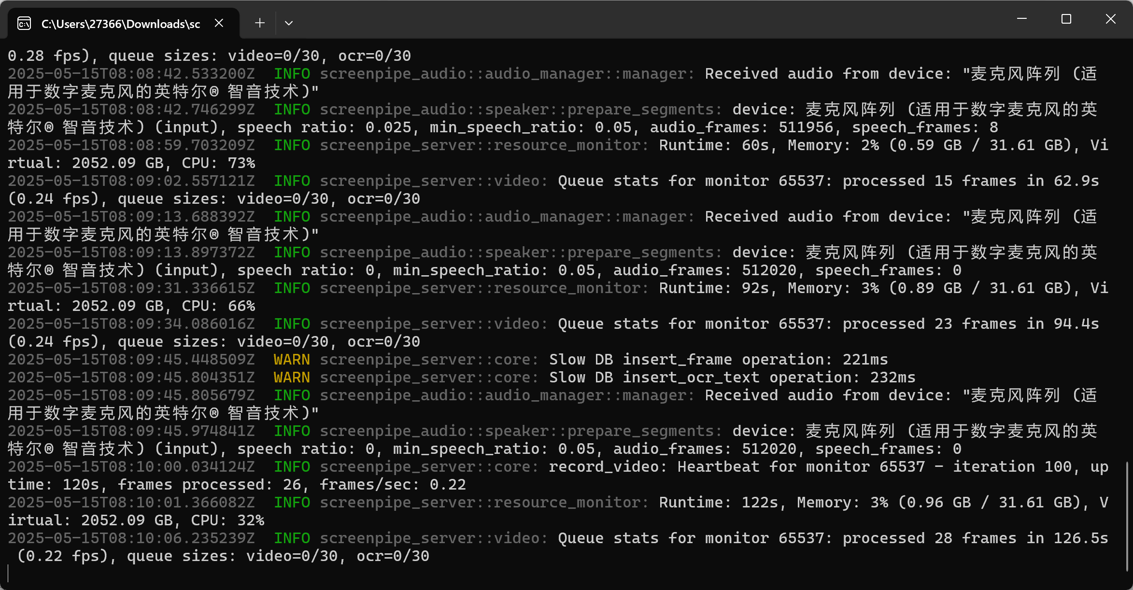Click the scrollbar track above the thumb
This screenshot has width=1133, height=590.
tap(1127, 241)
